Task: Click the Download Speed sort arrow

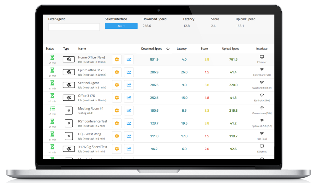Action: coord(168,49)
